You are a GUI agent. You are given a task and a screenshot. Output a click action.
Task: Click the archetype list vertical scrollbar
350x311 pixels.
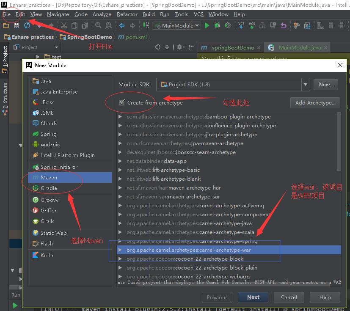pyautogui.click(x=339, y=141)
